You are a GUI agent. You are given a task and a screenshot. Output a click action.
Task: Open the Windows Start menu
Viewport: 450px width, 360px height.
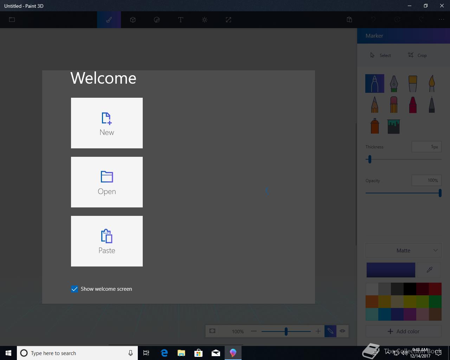(x=8, y=353)
